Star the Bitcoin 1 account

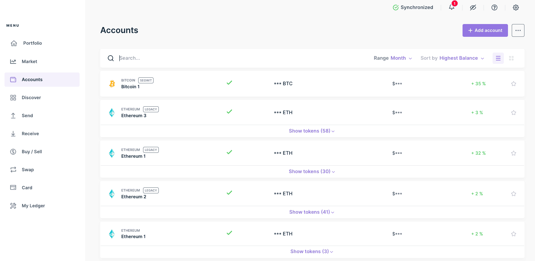pyautogui.click(x=514, y=84)
